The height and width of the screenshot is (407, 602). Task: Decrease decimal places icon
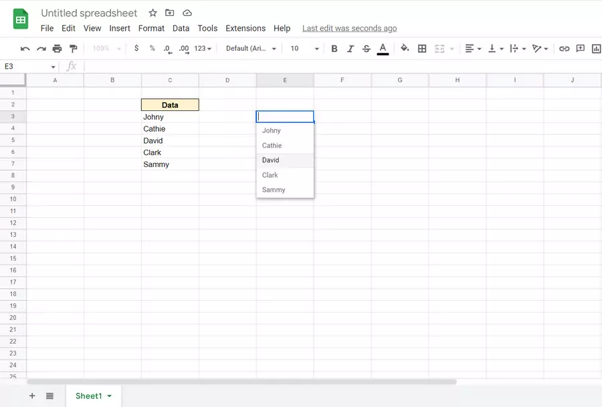[167, 49]
